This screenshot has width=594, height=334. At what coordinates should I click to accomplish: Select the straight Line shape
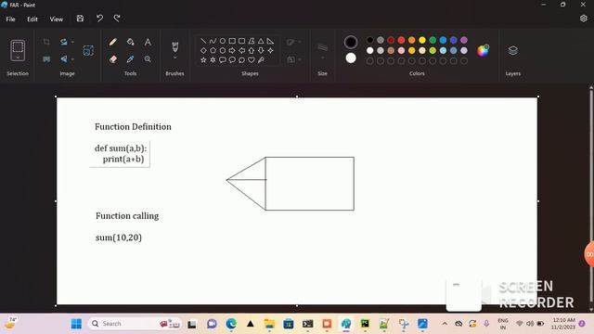click(x=203, y=41)
